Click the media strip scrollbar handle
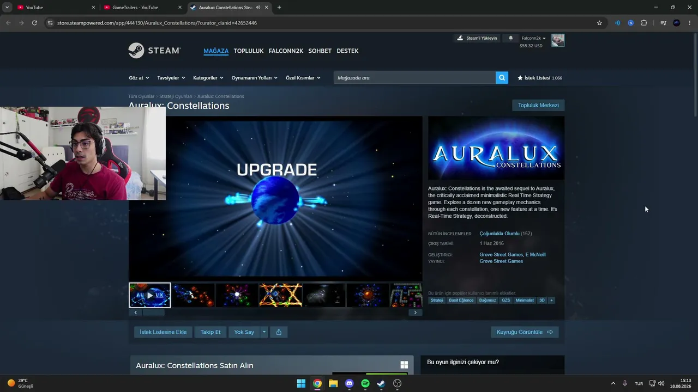This screenshot has height=392, width=698. 153,313
